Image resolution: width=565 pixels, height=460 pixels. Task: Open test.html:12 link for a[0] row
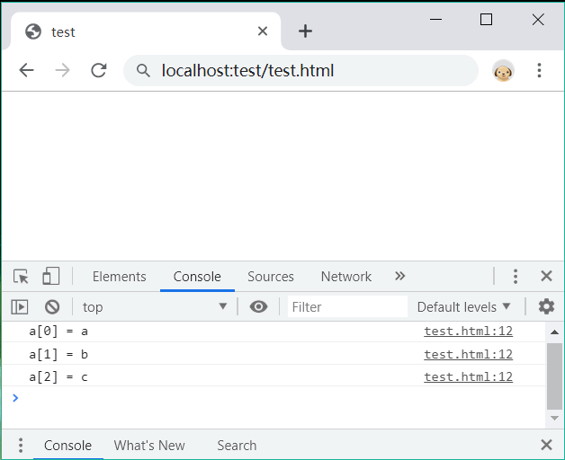[x=468, y=332]
